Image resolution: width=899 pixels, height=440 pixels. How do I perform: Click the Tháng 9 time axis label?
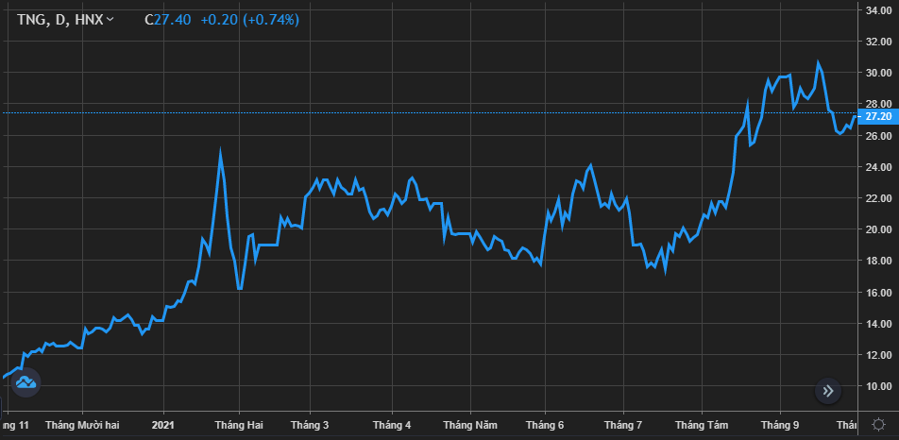[x=780, y=425]
